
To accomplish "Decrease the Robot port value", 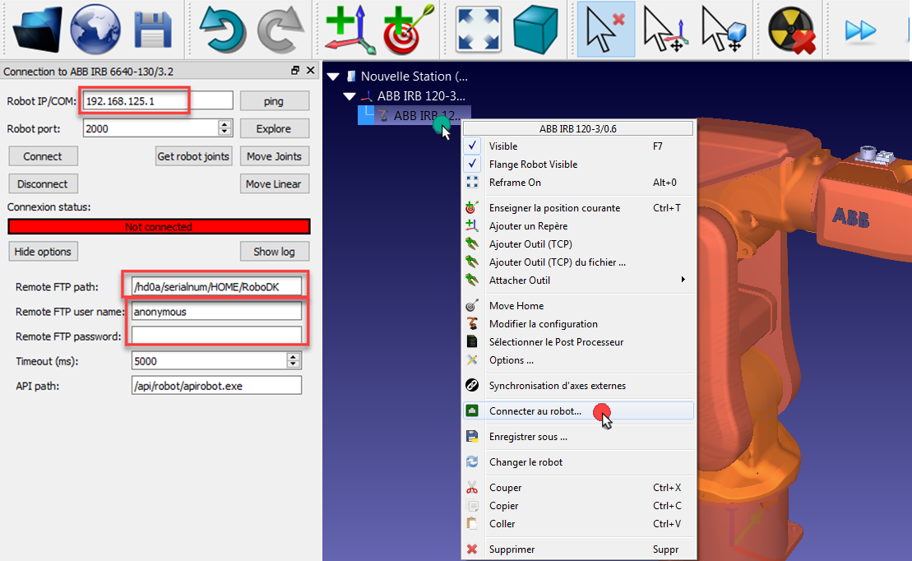I will coord(225,132).
